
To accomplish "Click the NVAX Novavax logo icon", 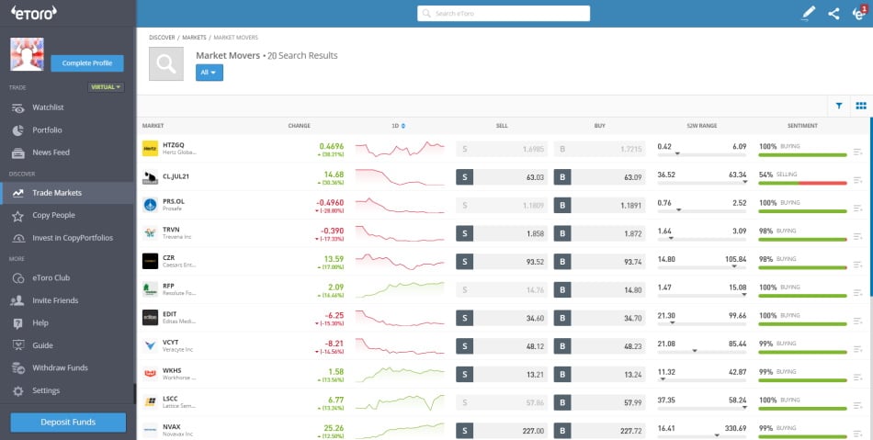I will pos(150,430).
